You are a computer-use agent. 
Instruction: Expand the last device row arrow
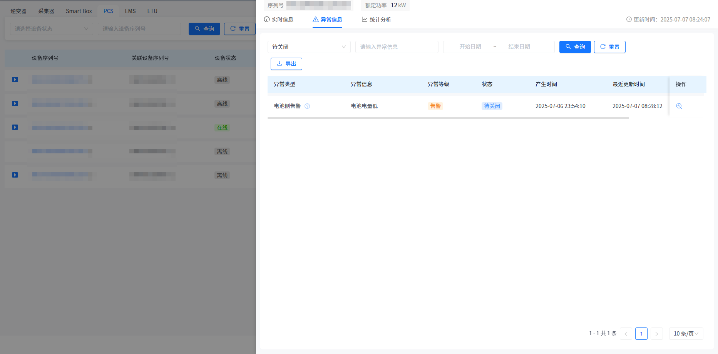pyautogui.click(x=15, y=175)
